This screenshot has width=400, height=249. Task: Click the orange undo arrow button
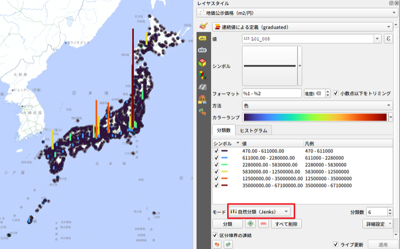pos(217,244)
